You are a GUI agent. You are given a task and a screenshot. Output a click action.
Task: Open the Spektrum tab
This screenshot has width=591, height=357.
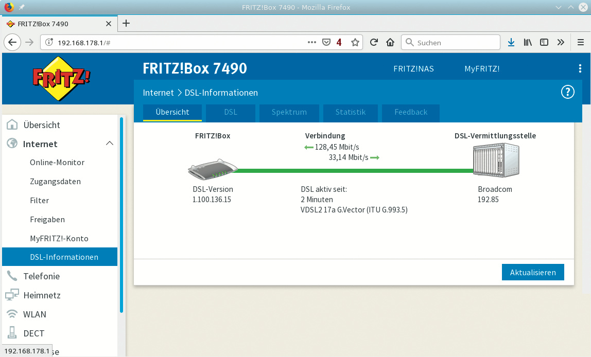[289, 112]
